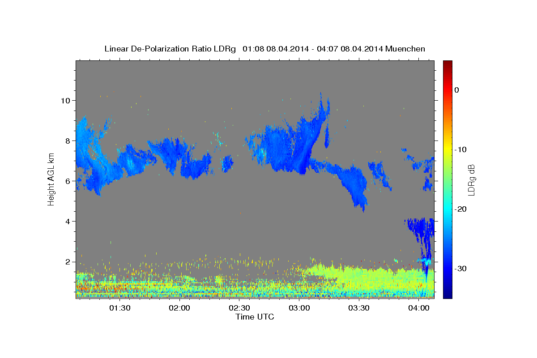Click the colorbar value -30
537x358 pixels.
point(460,268)
